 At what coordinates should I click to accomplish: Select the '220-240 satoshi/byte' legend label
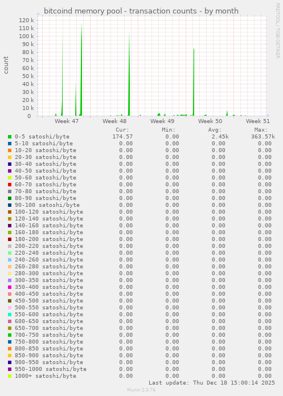pyautogui.click(x=49, y=253)
